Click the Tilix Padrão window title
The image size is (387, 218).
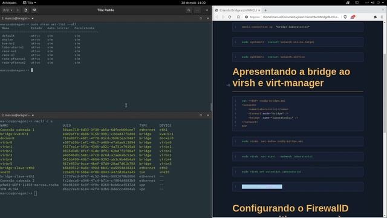point(106,10)
